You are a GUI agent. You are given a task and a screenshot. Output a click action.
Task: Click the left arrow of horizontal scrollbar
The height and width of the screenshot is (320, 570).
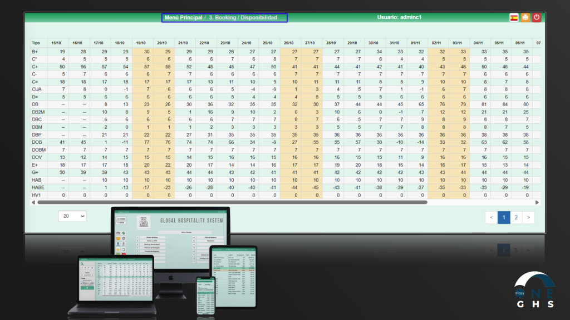pos(33,202)
